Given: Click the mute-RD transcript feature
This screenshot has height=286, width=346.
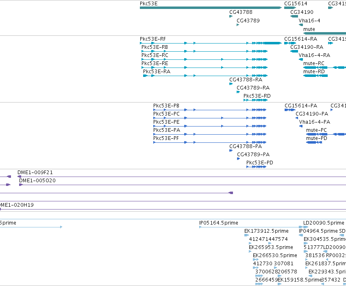Looking at the screenshot, I should pyautogui.click(x=316, y=76).
